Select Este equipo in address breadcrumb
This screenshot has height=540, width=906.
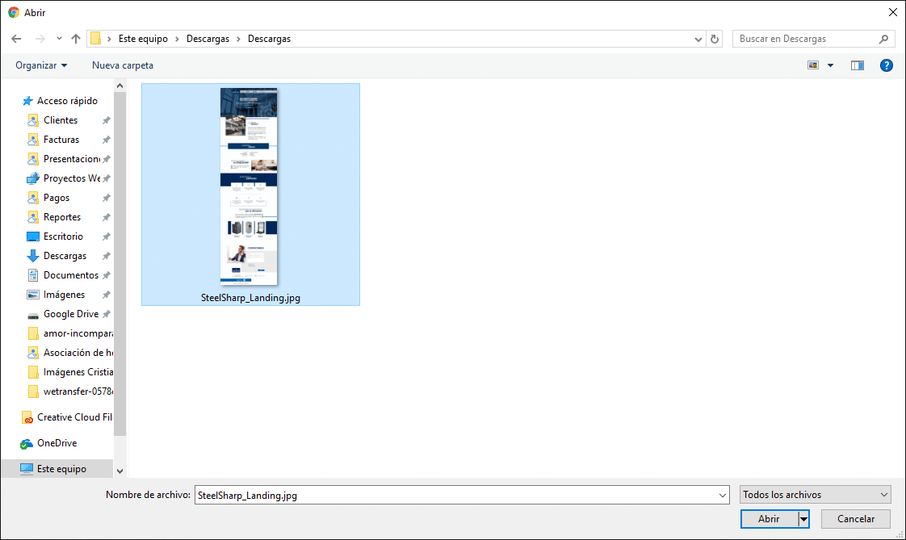point(143,39)
